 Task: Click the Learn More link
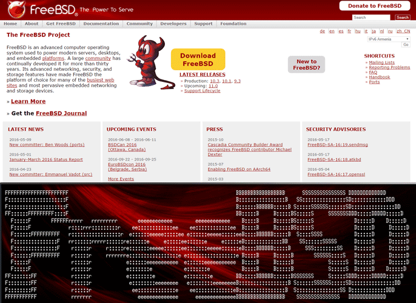coord(28,101)
